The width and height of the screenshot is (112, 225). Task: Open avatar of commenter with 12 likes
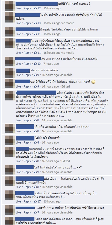10,6
